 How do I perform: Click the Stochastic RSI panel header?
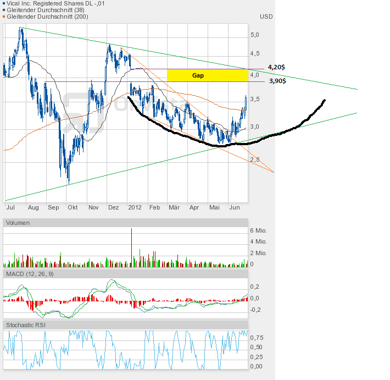click(126, 325)
